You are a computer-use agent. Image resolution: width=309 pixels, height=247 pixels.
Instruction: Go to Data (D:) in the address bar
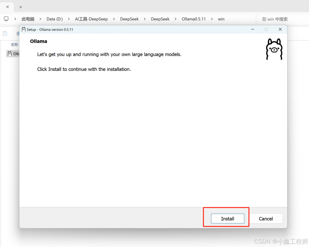(54, 19)
